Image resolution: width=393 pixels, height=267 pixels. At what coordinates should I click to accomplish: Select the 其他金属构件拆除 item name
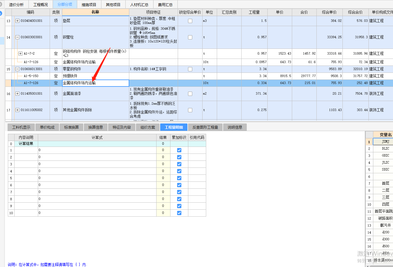[x=77, y=110]
